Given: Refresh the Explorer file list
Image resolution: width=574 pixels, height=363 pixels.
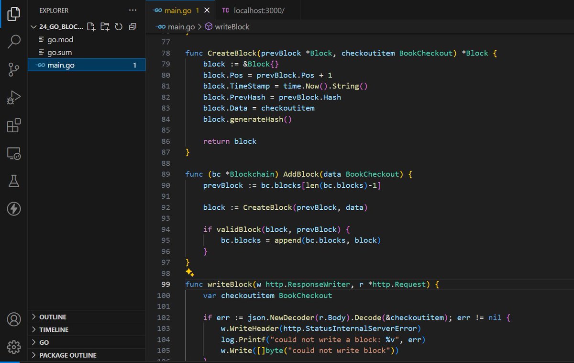Looking at the screenshot, I should [x=119, y=27].
